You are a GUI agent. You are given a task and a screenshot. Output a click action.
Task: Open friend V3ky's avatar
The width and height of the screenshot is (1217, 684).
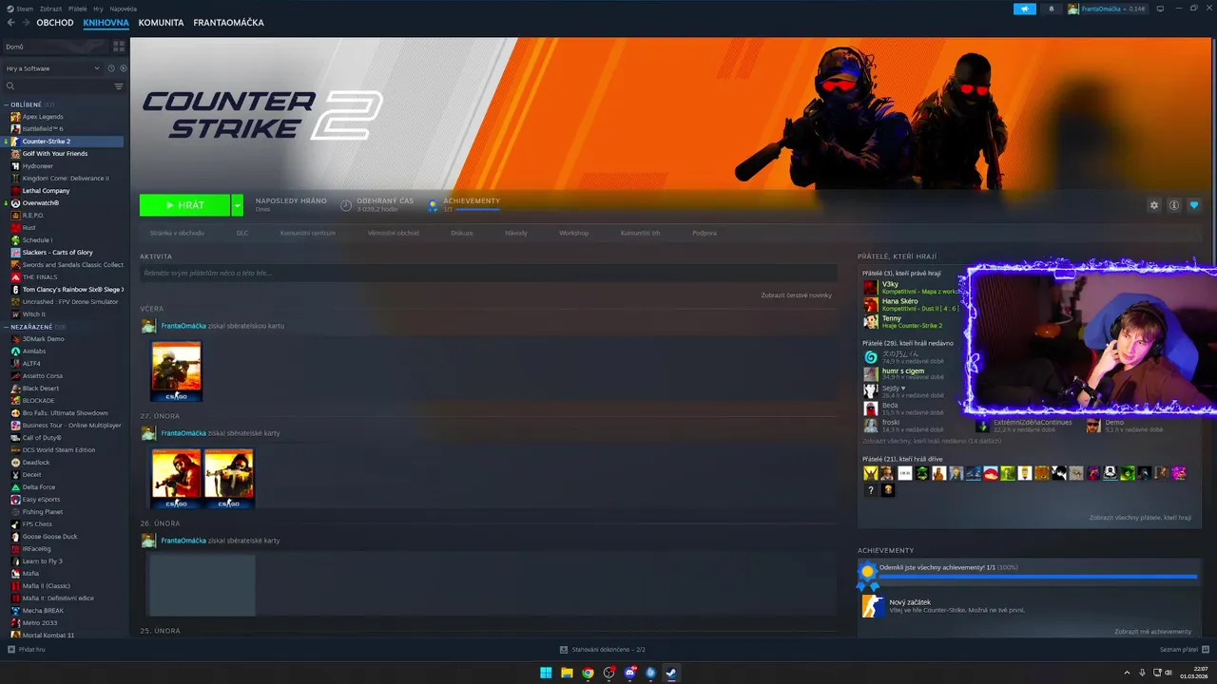click(870, 288)
